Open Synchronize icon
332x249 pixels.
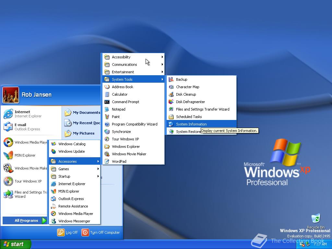(107, 132)
